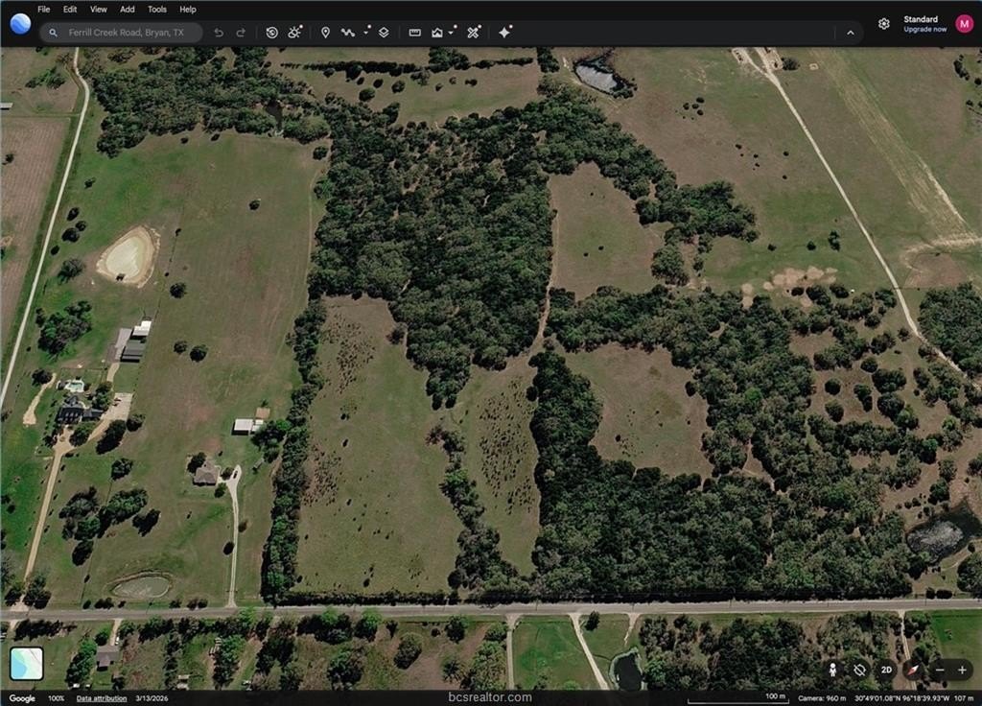The image size is (982, 706).
Task: Click the Standard plan label
Action: (921, 19)
